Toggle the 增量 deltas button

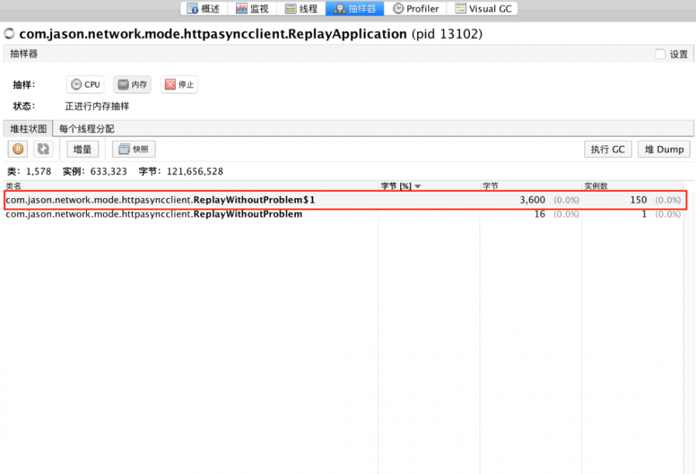coord(83,149)
